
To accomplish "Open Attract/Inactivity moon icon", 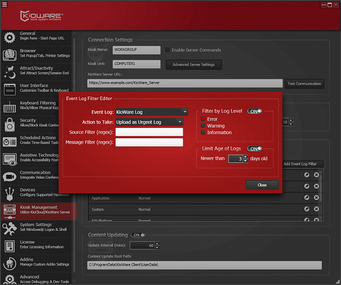I will [9, 72].
